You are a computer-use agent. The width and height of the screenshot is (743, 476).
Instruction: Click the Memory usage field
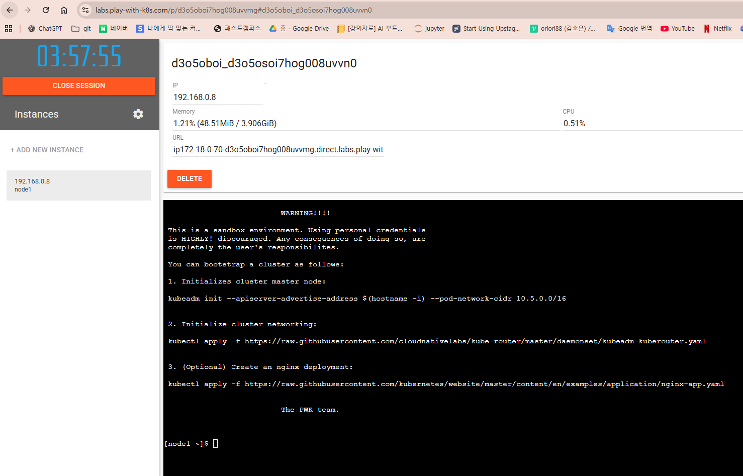coord(365,124)
